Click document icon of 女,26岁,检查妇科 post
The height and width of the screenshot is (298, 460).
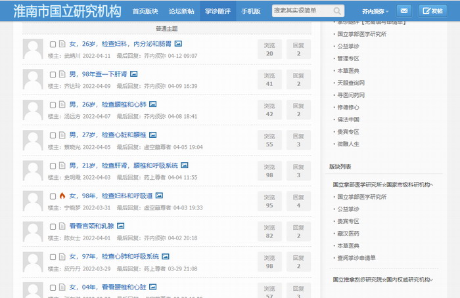62,44
